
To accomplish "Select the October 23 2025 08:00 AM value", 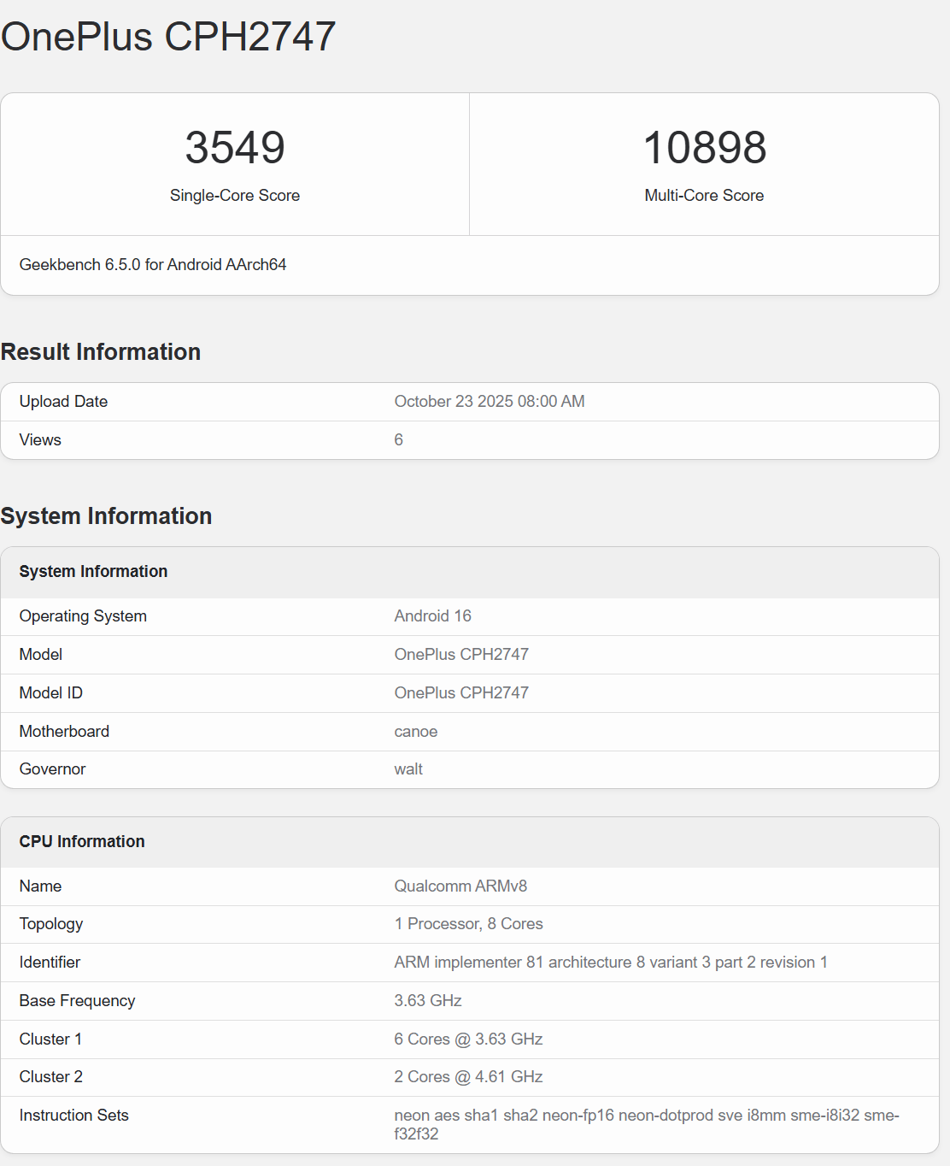I will coord(490,401).
